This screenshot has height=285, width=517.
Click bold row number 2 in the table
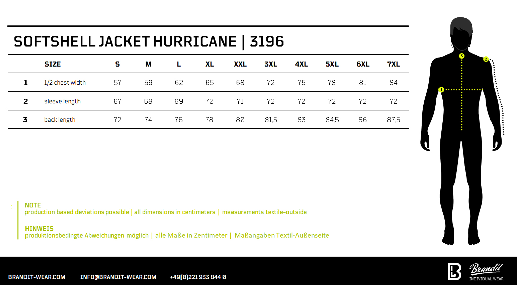pos(25,101)
